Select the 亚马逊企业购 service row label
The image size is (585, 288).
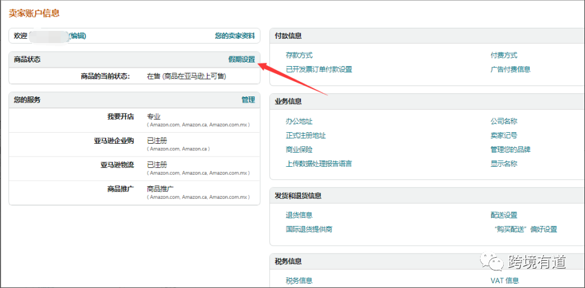pos(114,141)
